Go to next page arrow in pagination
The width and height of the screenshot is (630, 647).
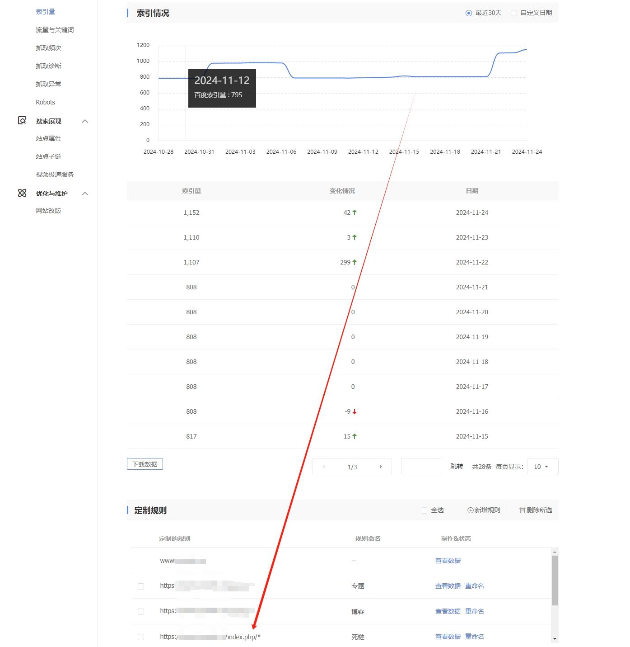tap(381, 467)
